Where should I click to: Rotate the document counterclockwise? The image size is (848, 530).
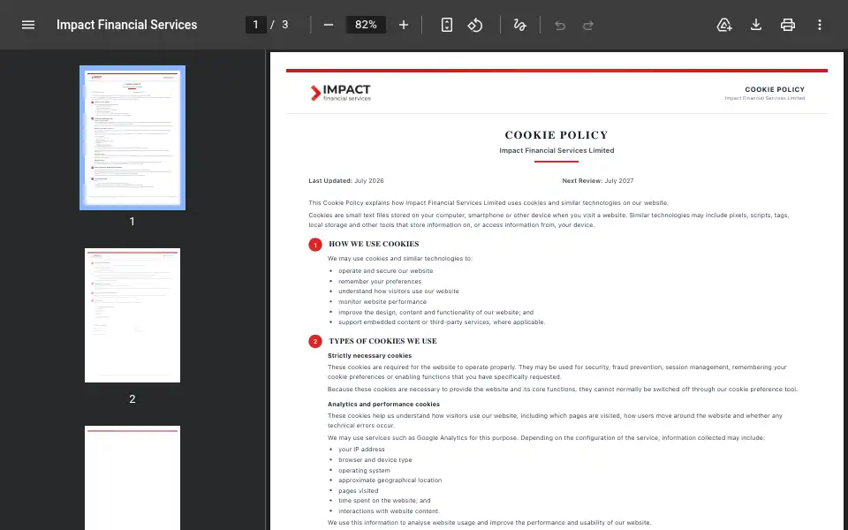pyautogui.click(x=475, y=25)
